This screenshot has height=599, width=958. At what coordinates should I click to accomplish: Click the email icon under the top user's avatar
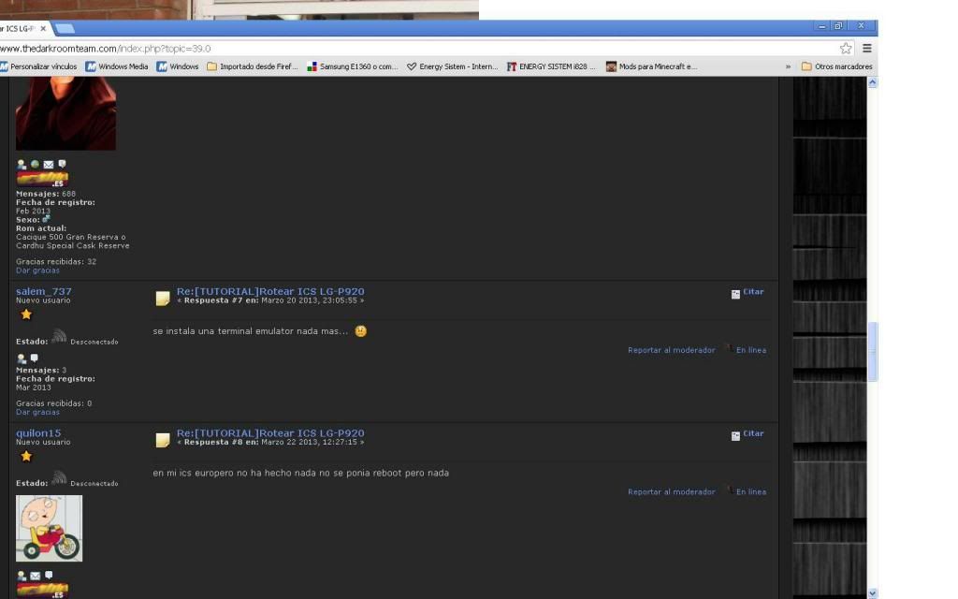49,165
